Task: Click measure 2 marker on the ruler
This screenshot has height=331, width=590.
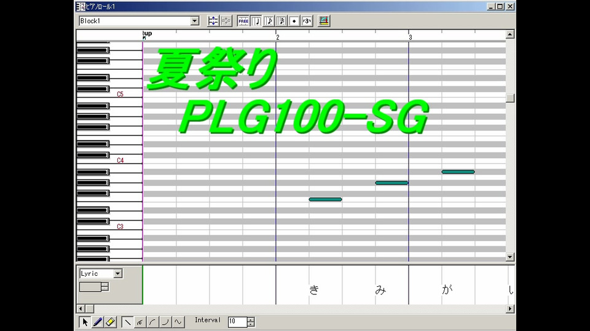Action: [277, 37]
